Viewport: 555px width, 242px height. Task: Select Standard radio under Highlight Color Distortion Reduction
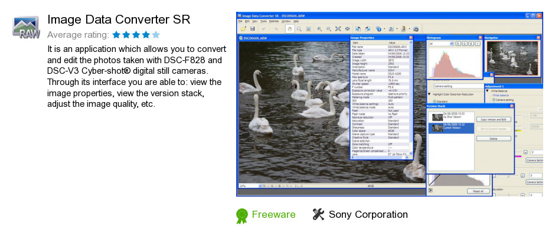pyautogui.click(x=435, y=102)
